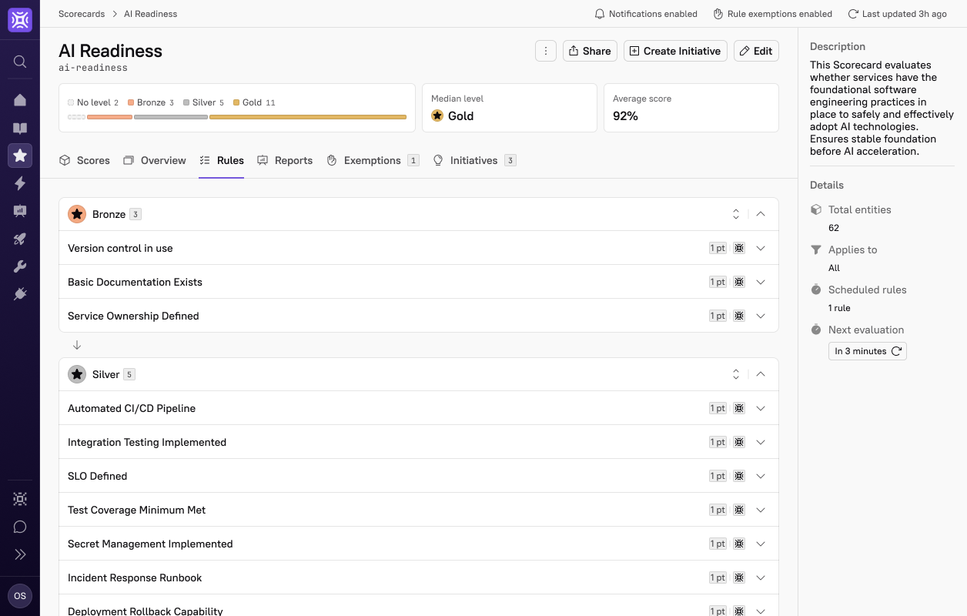This screenshot has width=967, height=616.
Task: Expand the SLO Defined rule
Action: point(761,476)
